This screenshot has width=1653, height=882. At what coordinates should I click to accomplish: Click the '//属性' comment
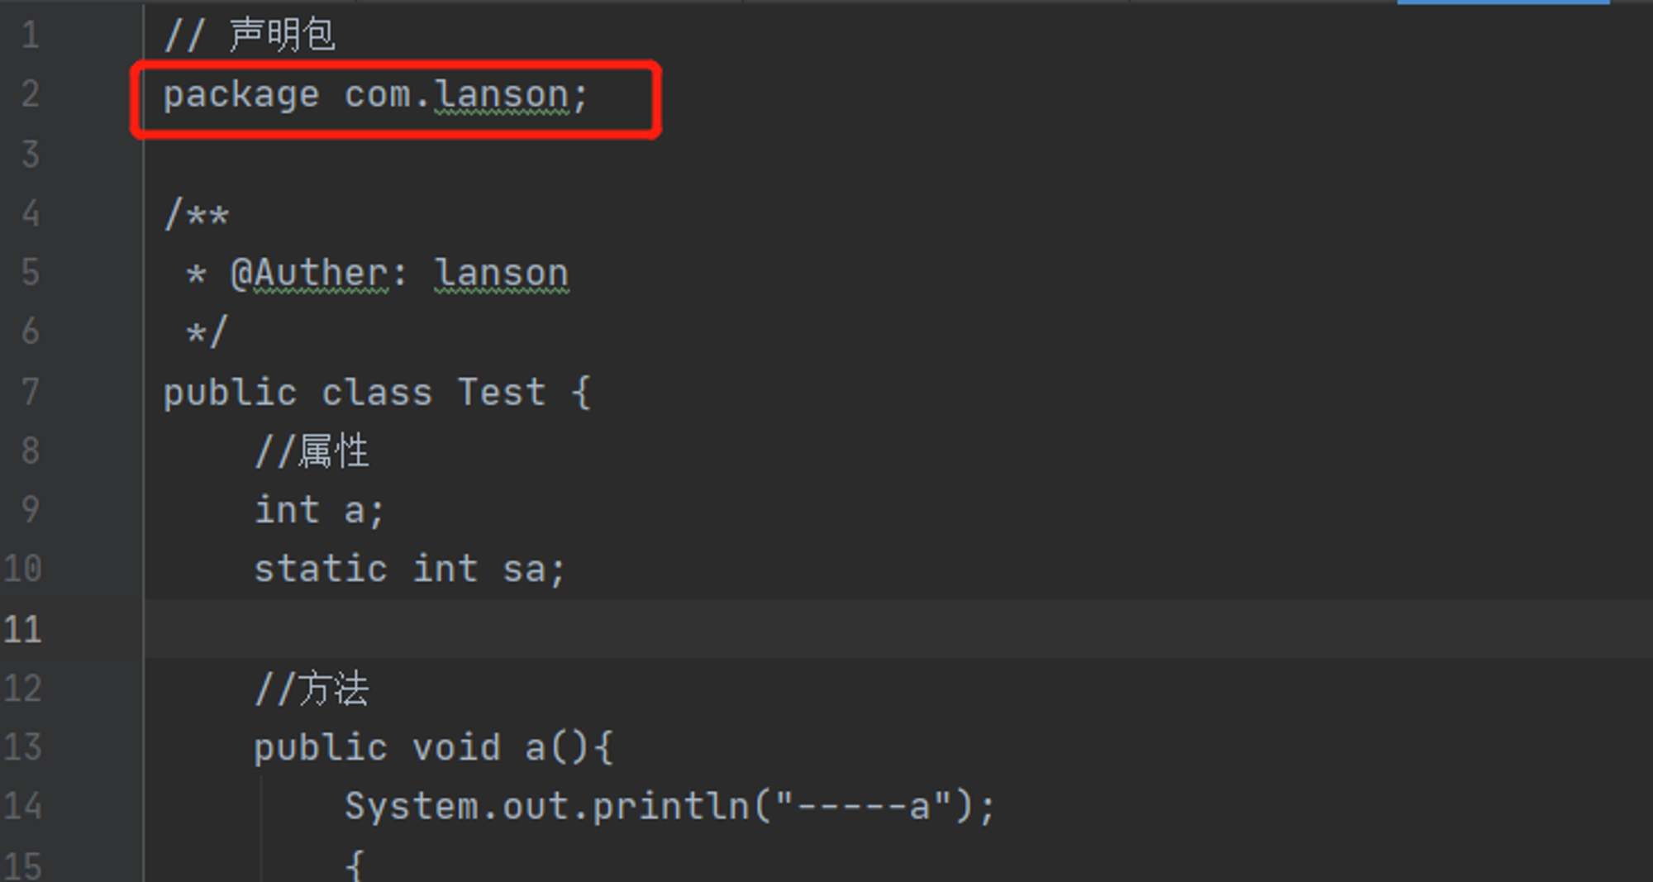click(x=312, y=451)
